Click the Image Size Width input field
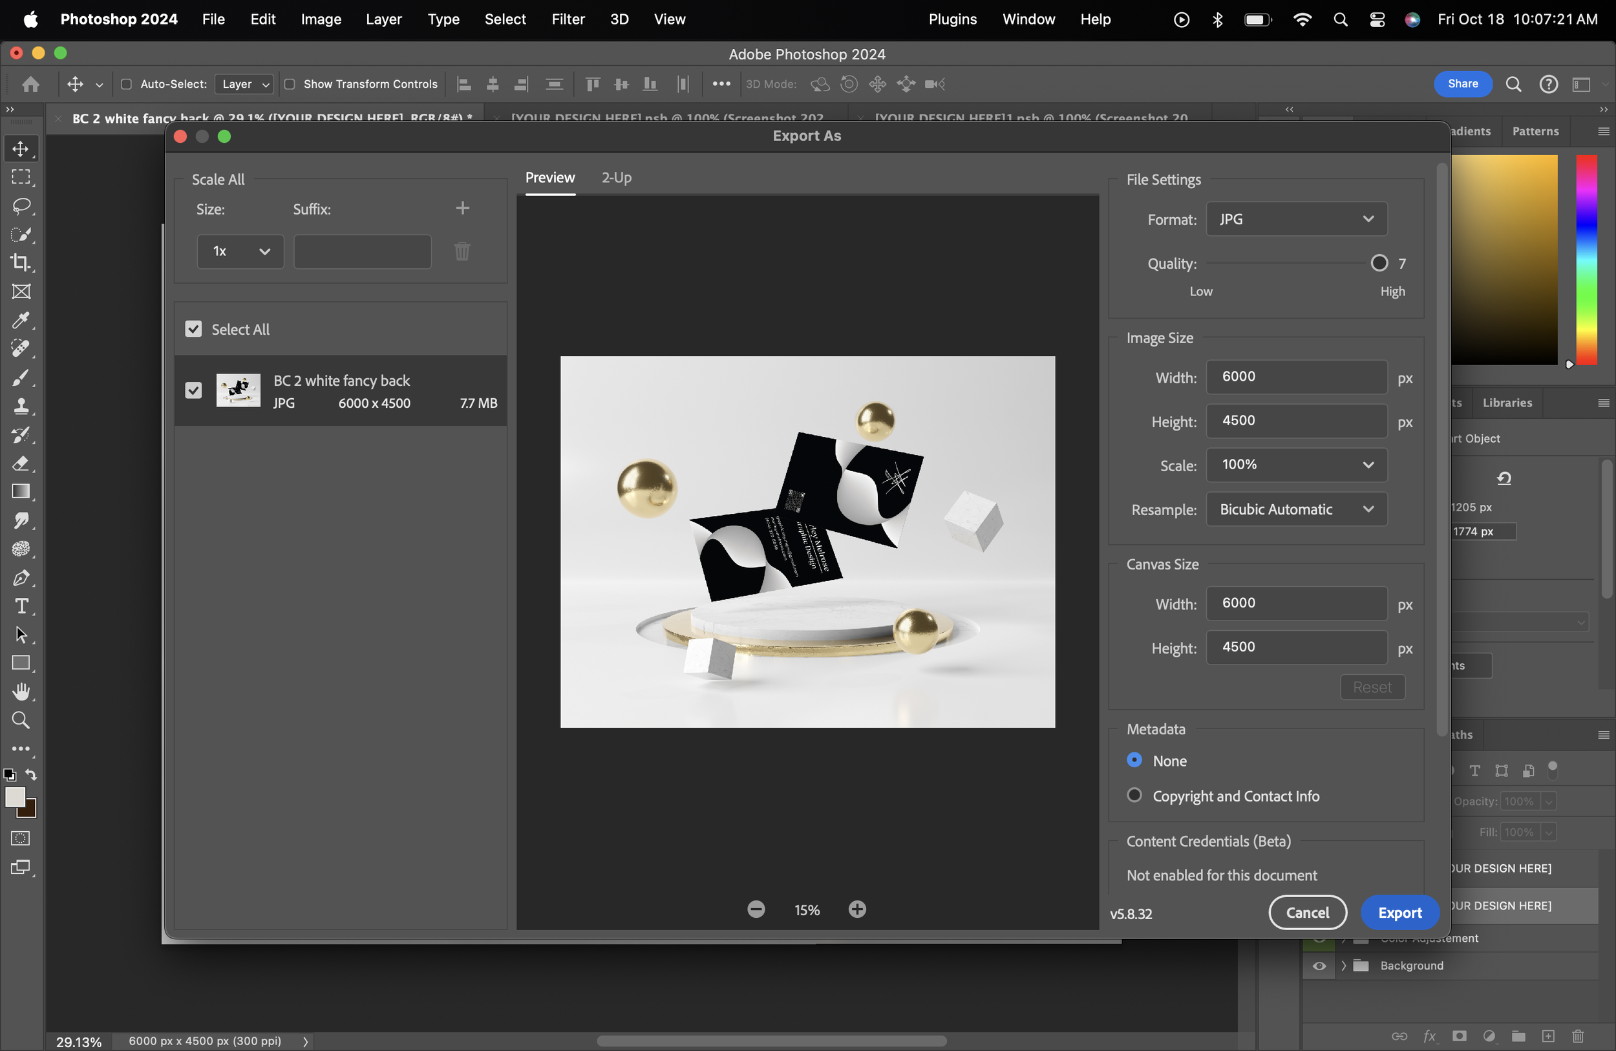 pyautogui.click(x=1295, y=377)
